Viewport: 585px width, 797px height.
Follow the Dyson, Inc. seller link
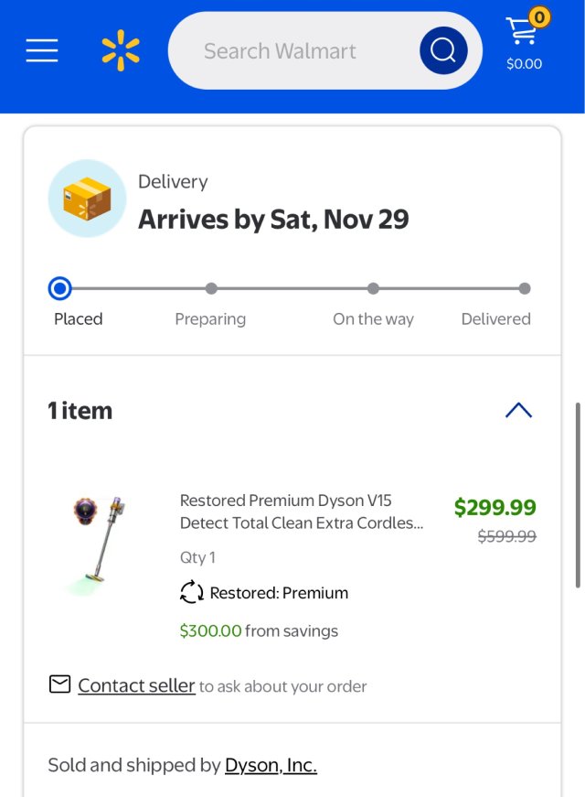(x=271, y=765)
